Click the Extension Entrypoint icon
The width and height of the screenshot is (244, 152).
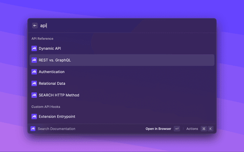tap(34, 117)
